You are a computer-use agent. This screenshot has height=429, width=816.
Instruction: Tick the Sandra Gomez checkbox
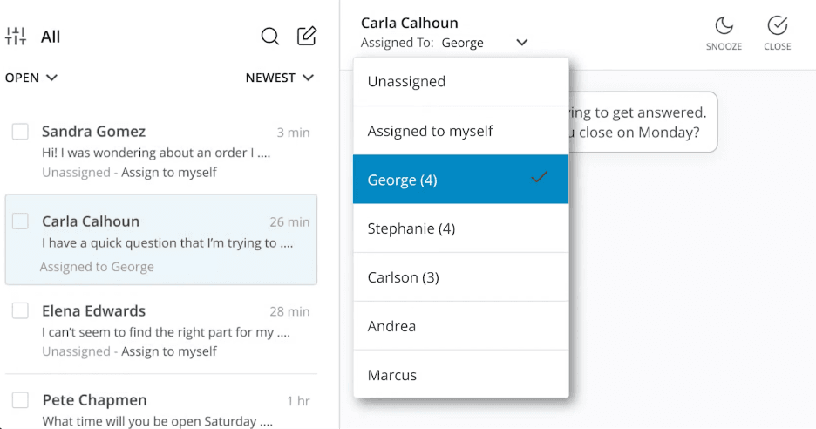20,132
